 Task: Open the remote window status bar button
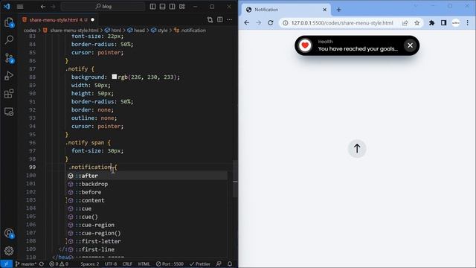click(x=6, y=264)
